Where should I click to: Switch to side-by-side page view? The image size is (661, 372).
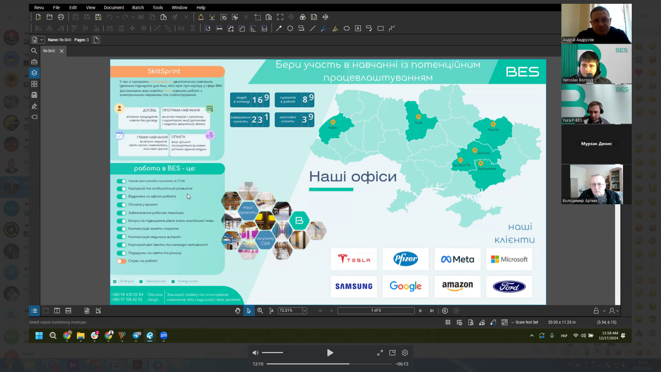57,311
